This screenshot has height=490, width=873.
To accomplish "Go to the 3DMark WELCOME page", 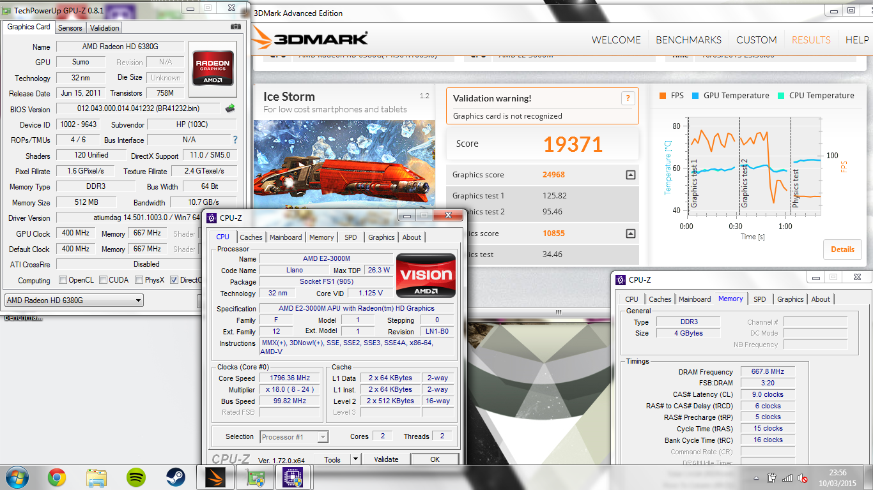I will [616, 40].
